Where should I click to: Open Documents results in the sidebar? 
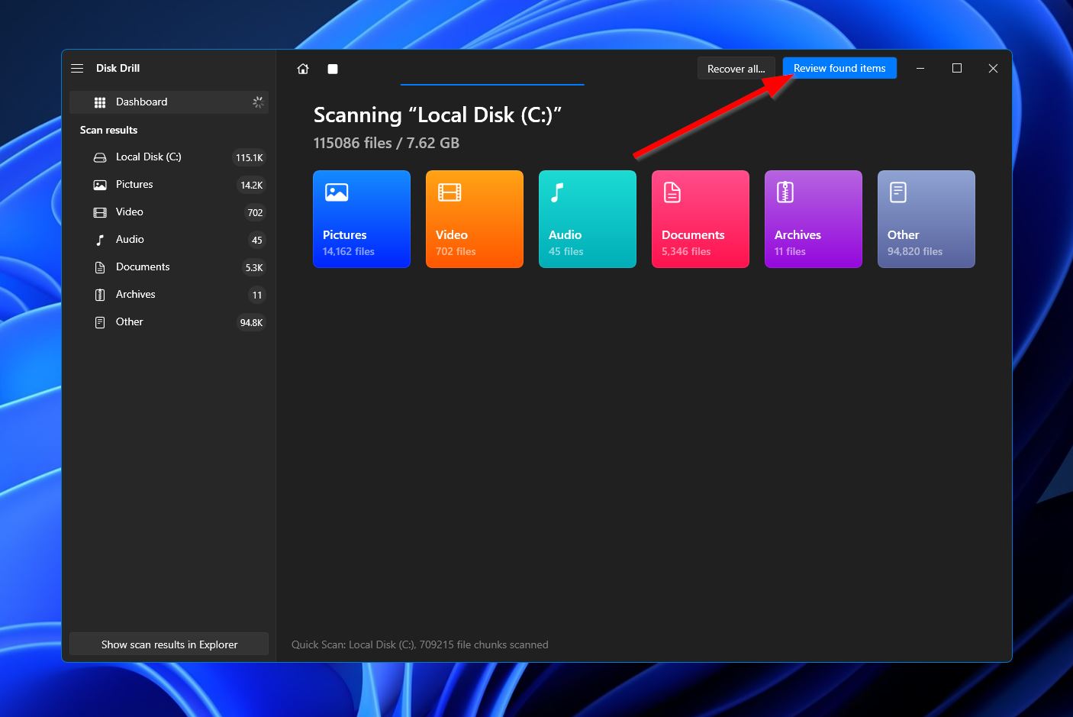pos(143,266)
